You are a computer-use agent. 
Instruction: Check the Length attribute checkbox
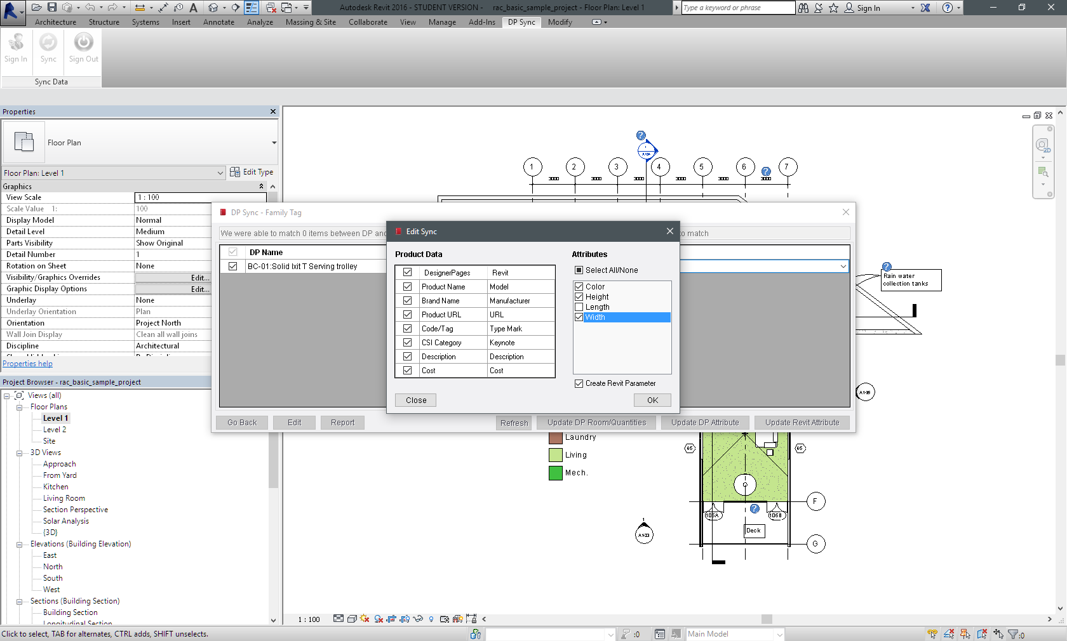coord(579,307)
